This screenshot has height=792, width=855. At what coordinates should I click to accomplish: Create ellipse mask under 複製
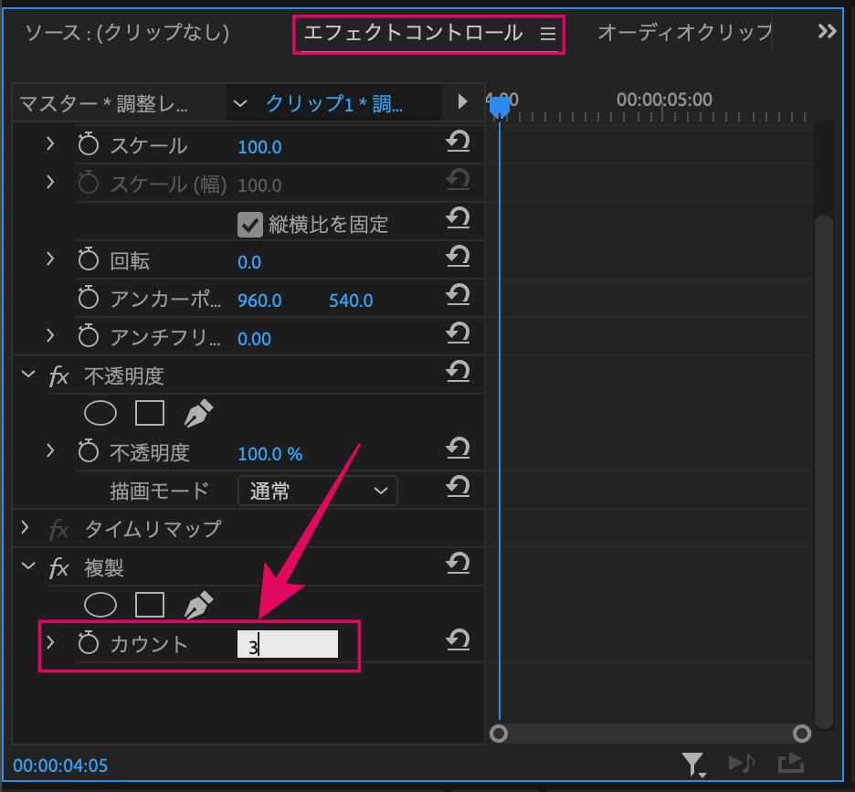100,605
